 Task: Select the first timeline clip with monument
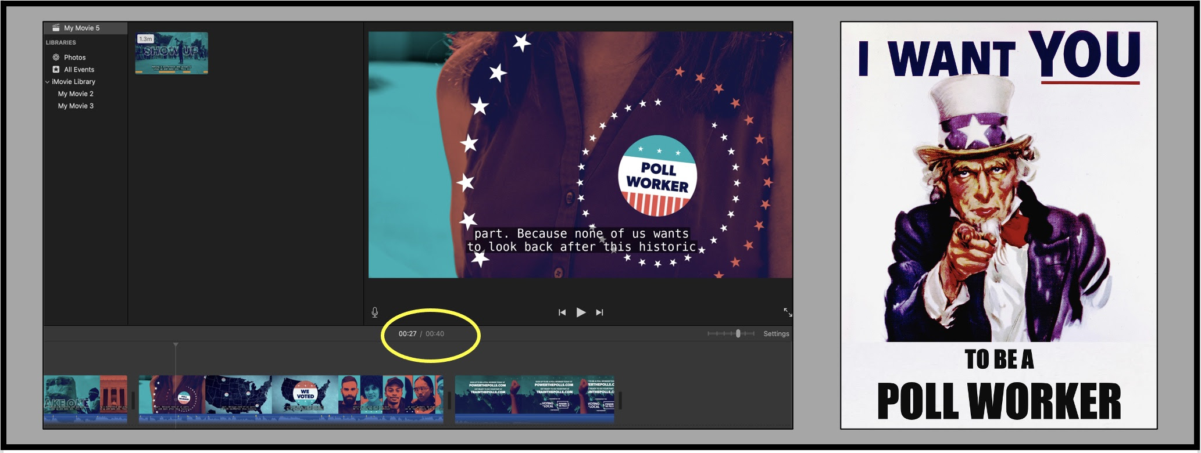85,400
